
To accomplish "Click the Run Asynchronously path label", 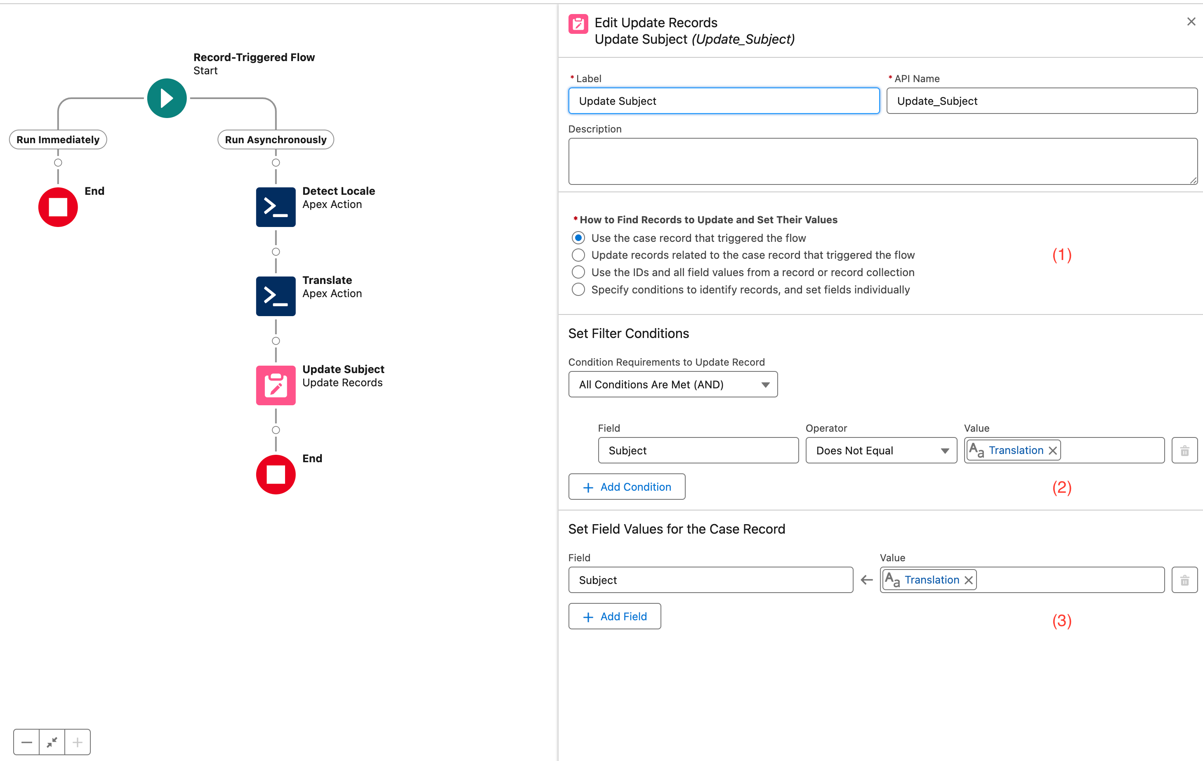I will (275, 140).
